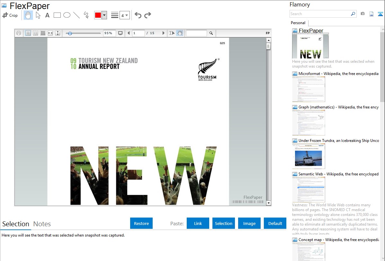Open Semantic Web snapshot thumbnail

(309, 190)
